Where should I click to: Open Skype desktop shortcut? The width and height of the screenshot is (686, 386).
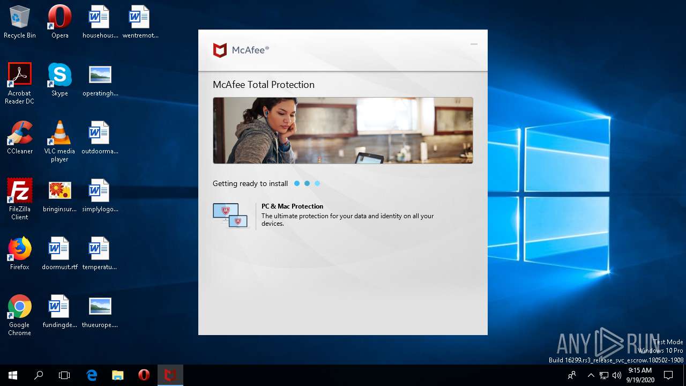click(x=59, y=80)
